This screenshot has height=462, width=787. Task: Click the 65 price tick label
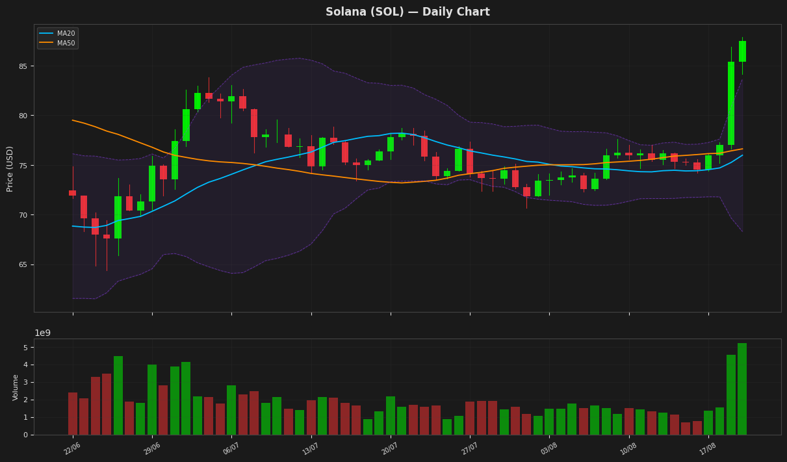[x=22, y=264]
